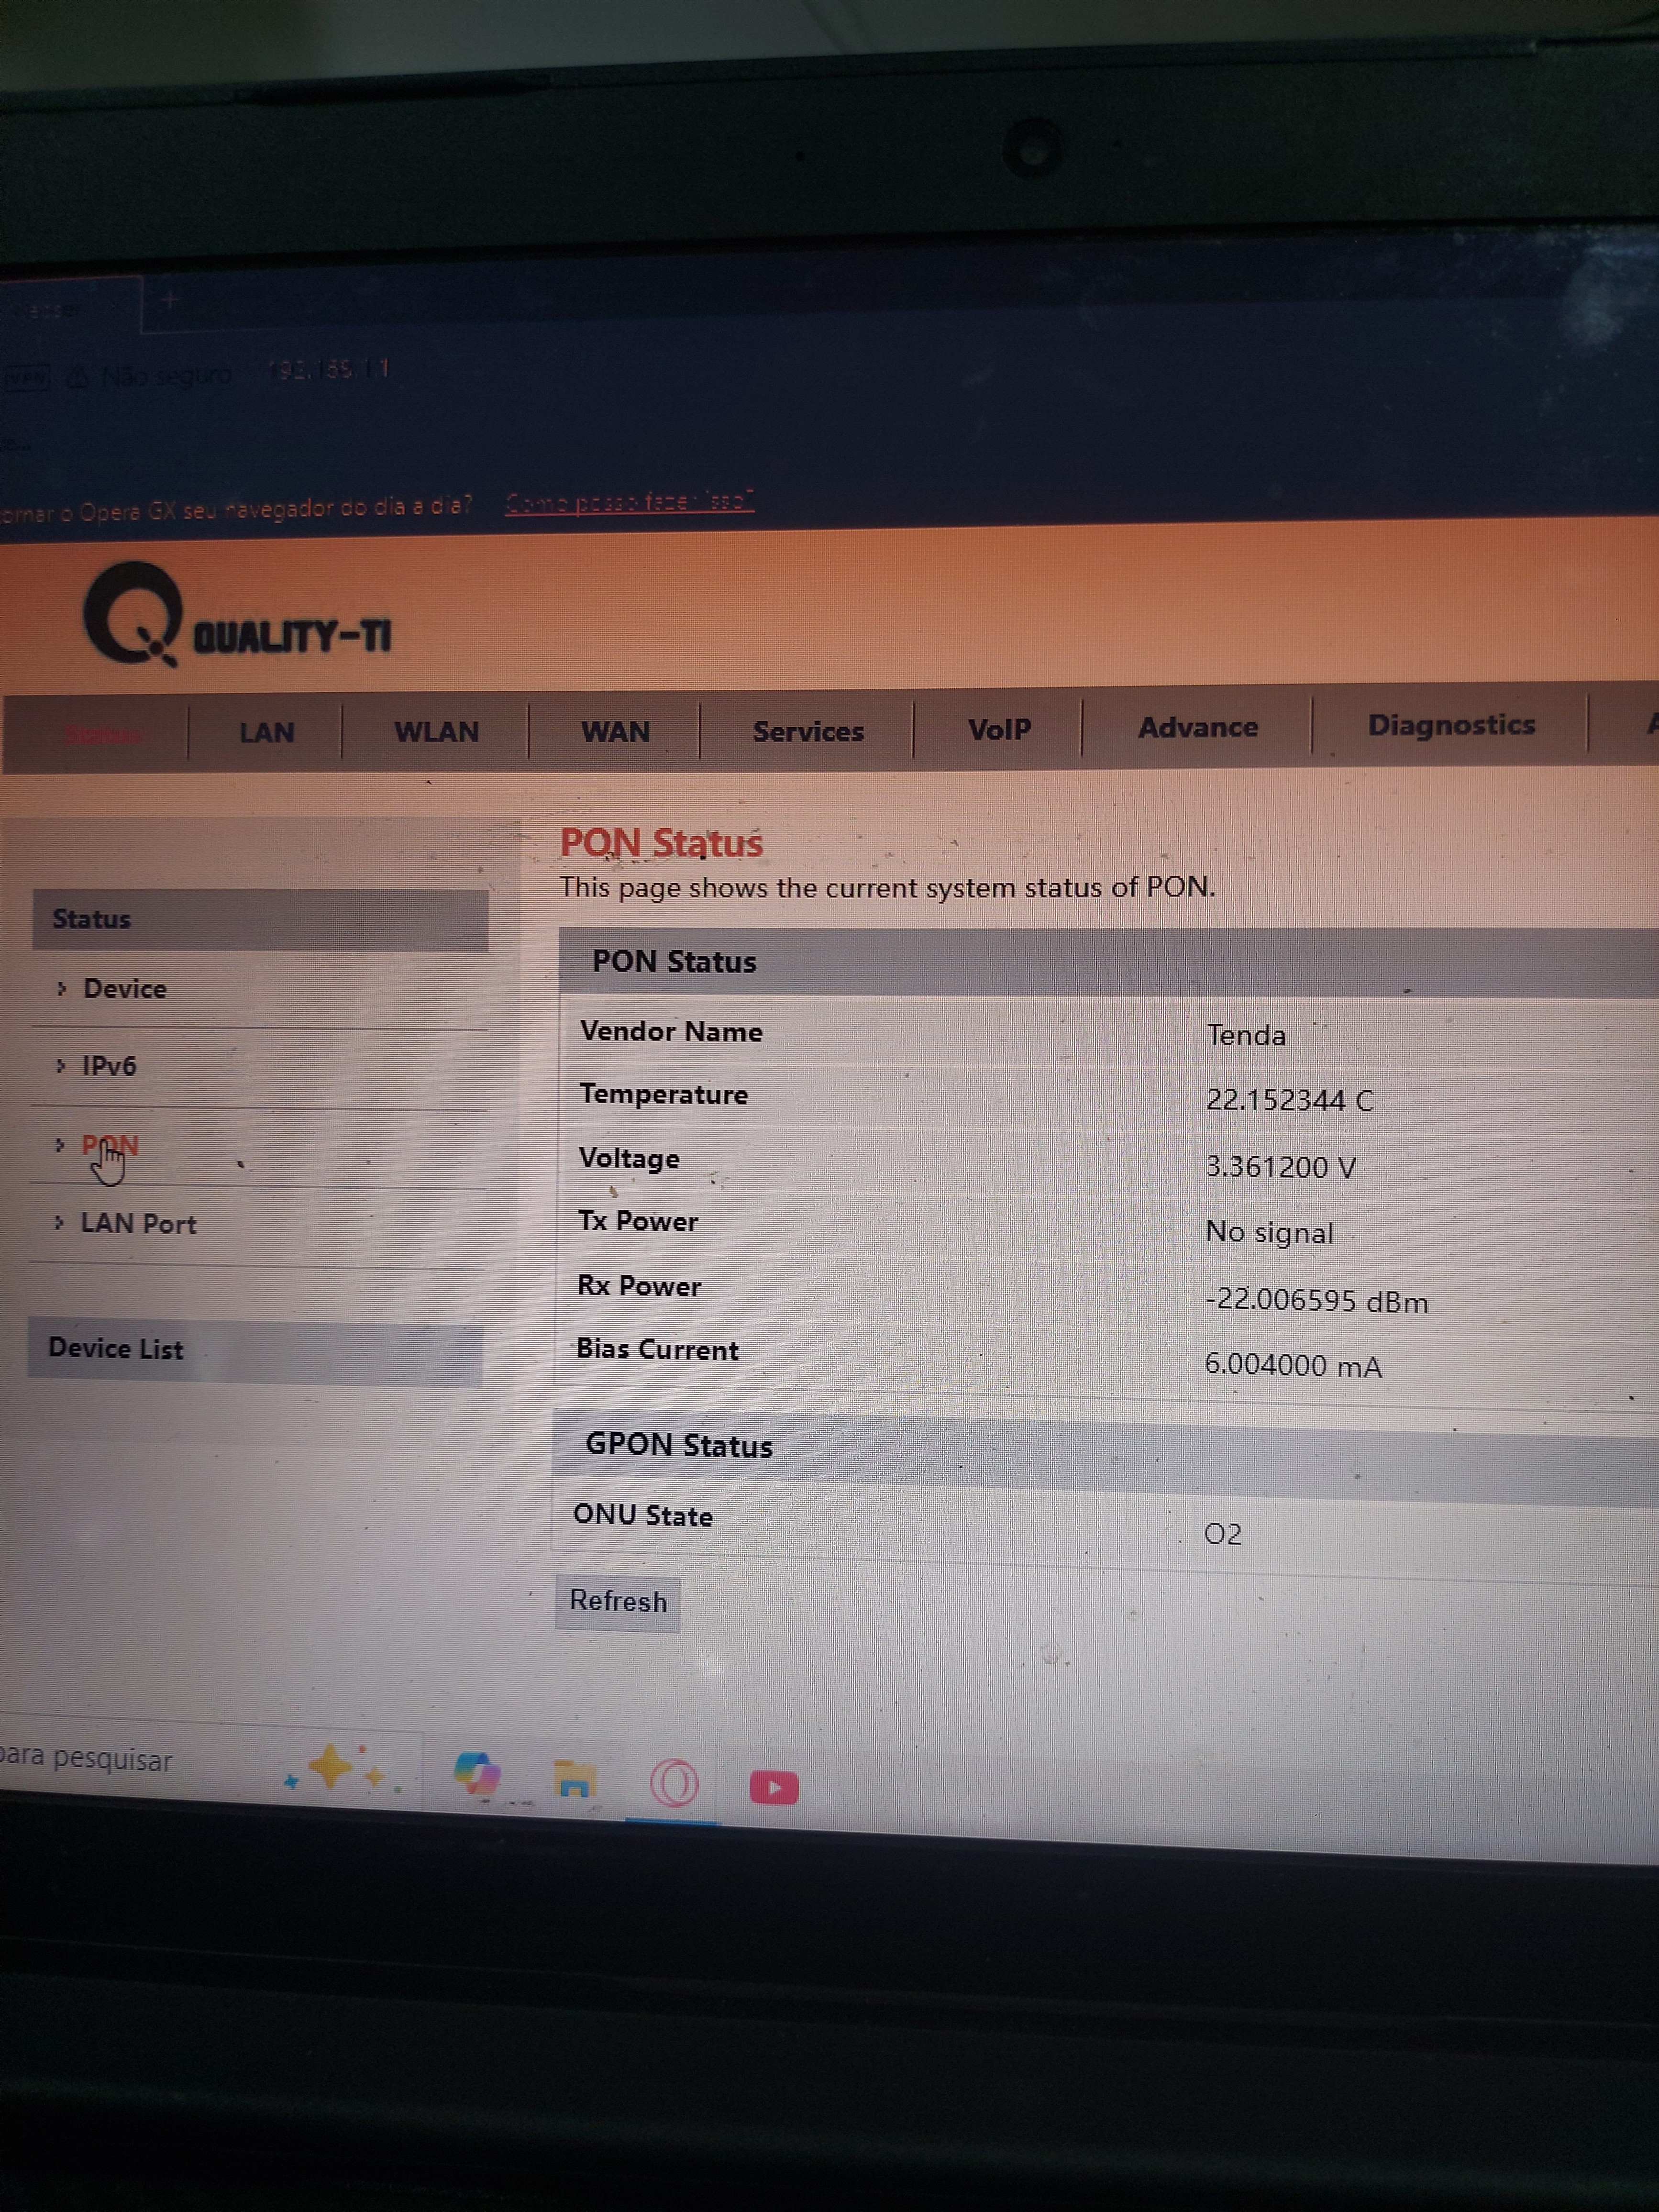Go to the VoIP tab
Viewport: 1659px width, 2212px height.
(x=998, y=730)
